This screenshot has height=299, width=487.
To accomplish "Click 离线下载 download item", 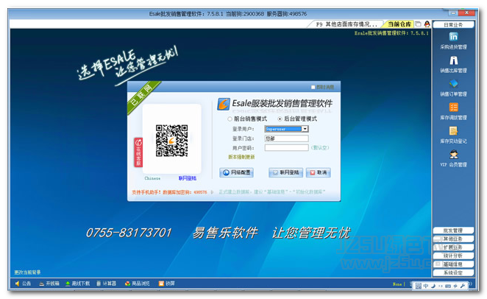I will click(77, 284).
